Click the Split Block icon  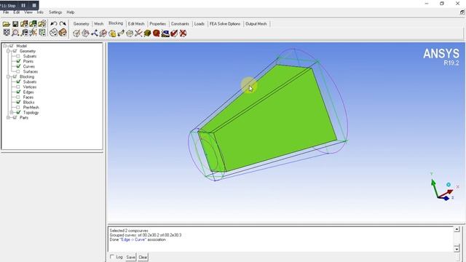click(x=86, y=33)
